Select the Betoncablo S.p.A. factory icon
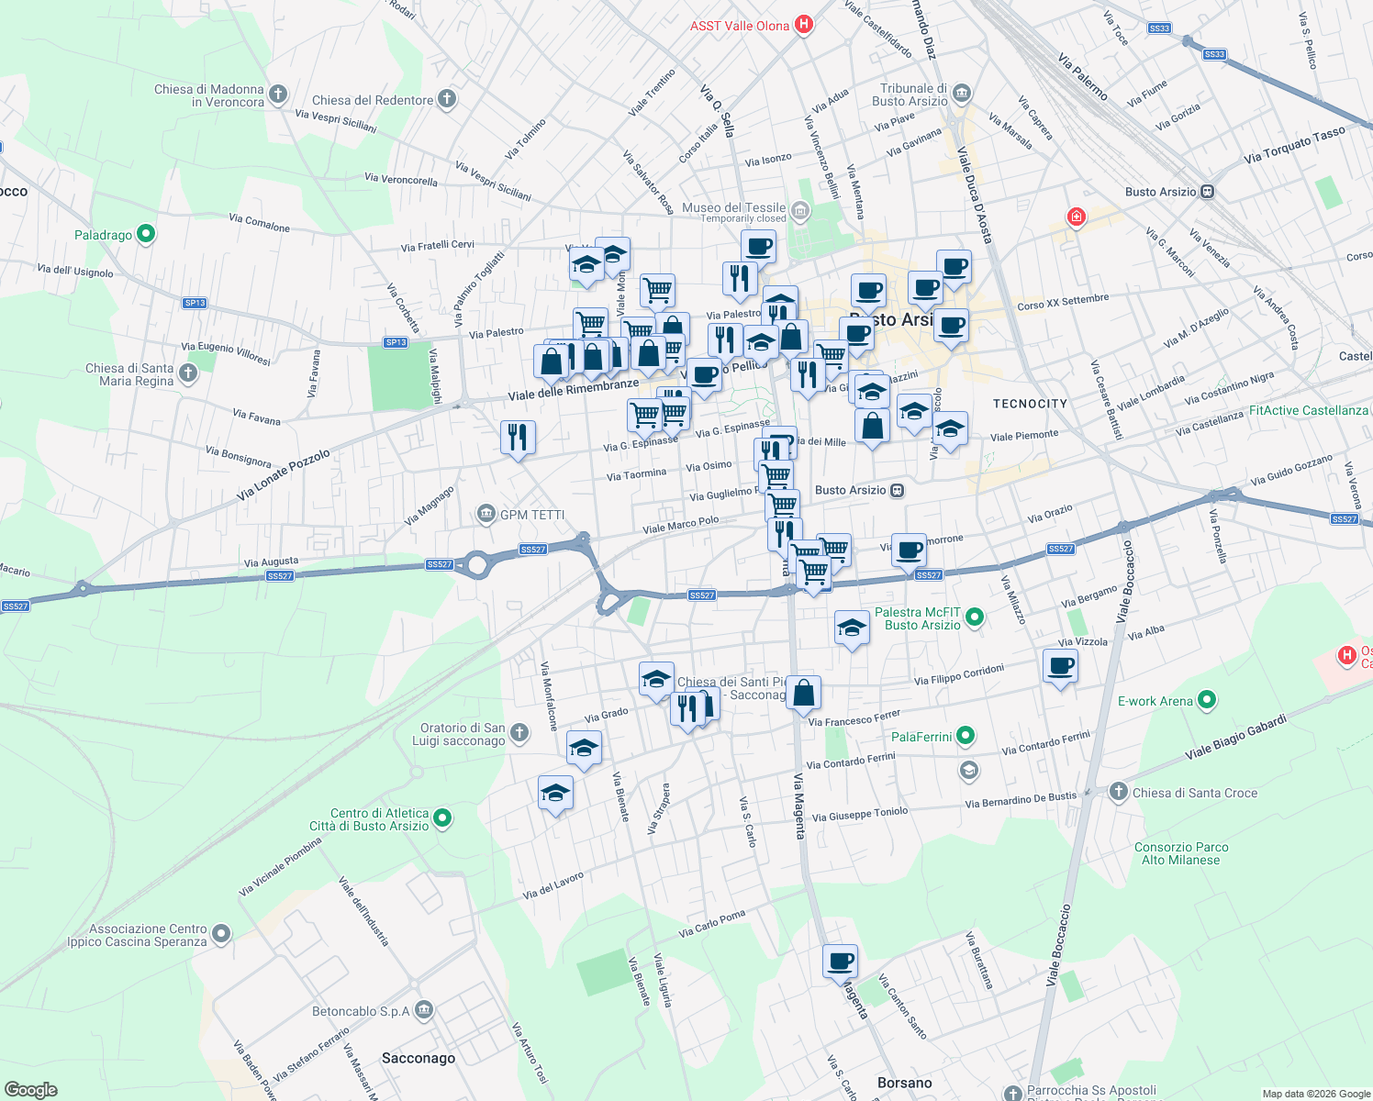Image resolution: width=1373 pixels, height=1101 pixels. point(423,1009)
